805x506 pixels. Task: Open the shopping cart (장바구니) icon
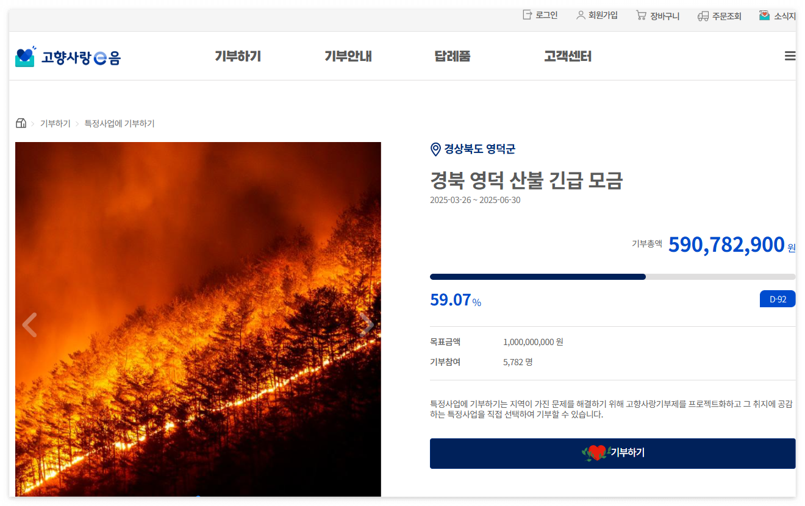click(641, 15)
